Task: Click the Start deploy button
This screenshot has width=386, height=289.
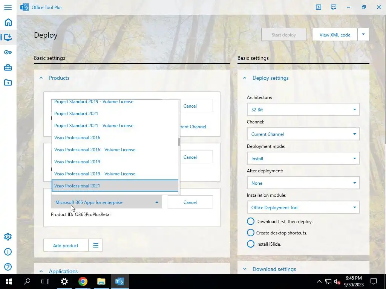Action: 283,35
